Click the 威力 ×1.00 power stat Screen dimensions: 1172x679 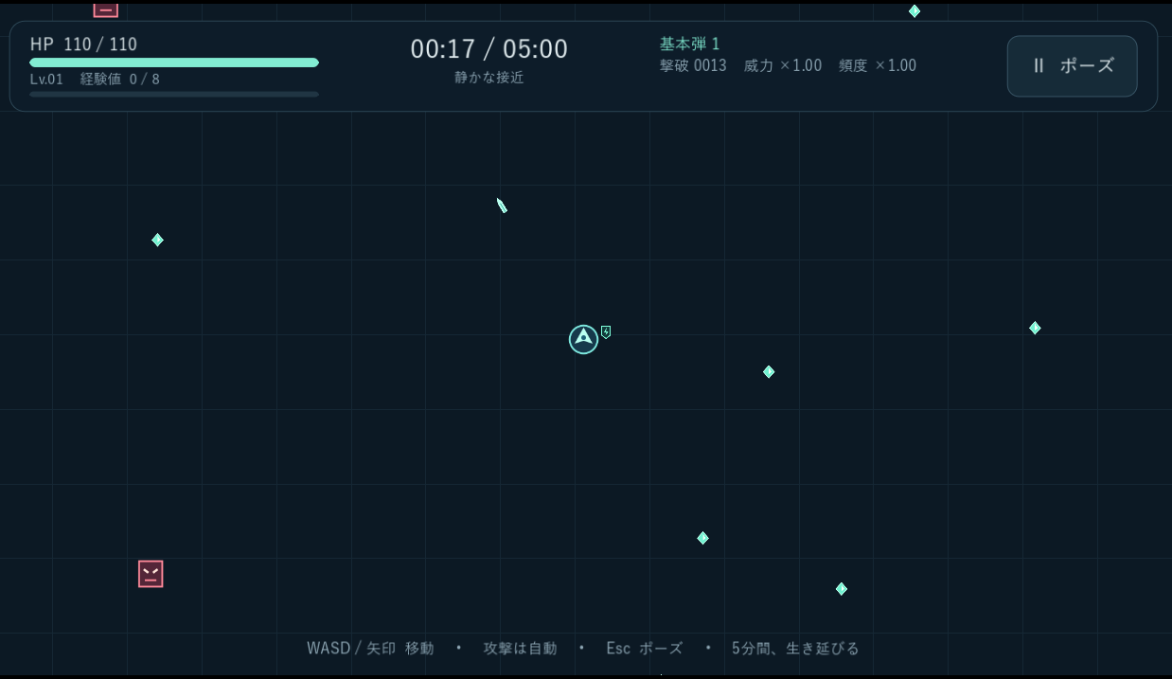(x=783, y=66)
